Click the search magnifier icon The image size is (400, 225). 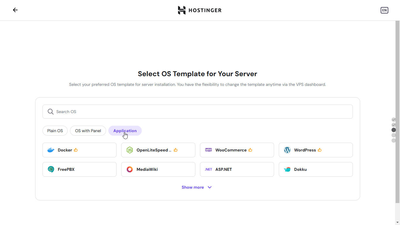coord(51,112)
